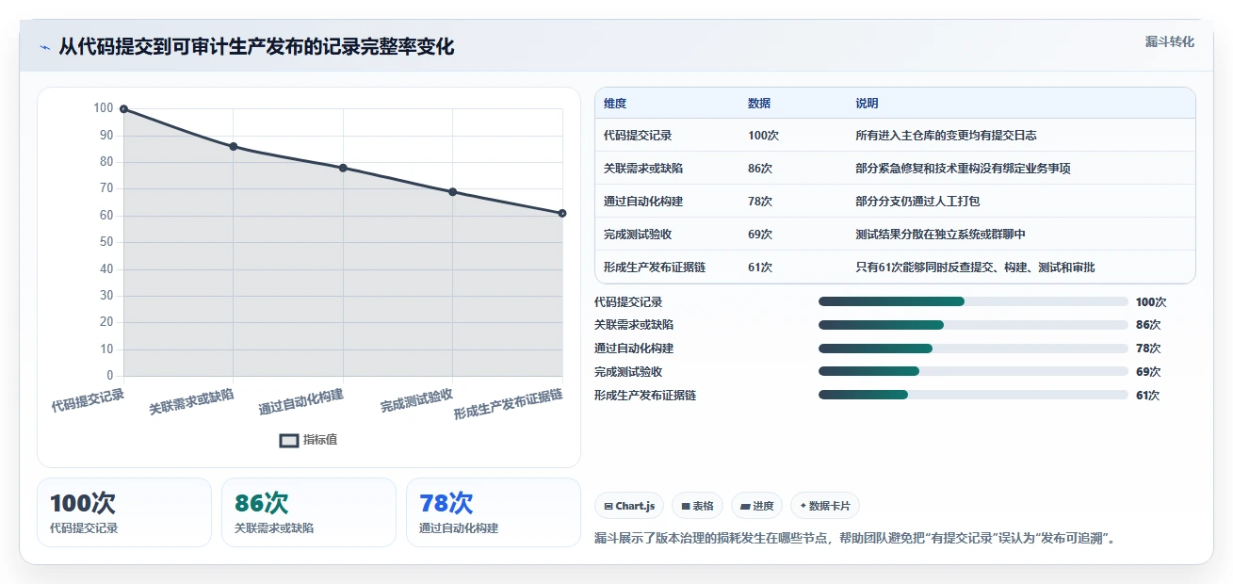Image resolution: width=1233 pixels, height=584 pixels.
Task: Click the x-axis label 完成测试验收 under the chart
Action: [417, 401]
